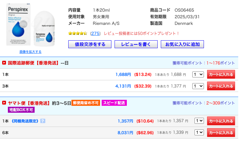Viewport: 242px width, 142px height.
Task: Click 獲得可能ポイント:1〜176ポイント text
Action: point(204,63)
